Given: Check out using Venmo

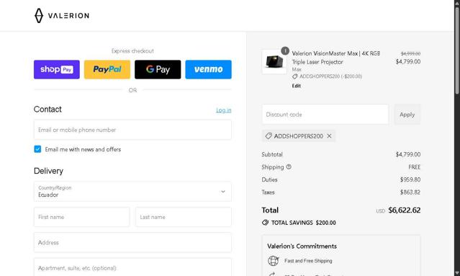Looking at the screenshot, I should (x=208, y=70).
